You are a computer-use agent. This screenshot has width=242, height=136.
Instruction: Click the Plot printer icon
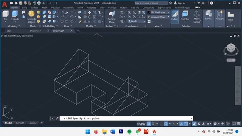pyautogui.click(x=39, y=3)
